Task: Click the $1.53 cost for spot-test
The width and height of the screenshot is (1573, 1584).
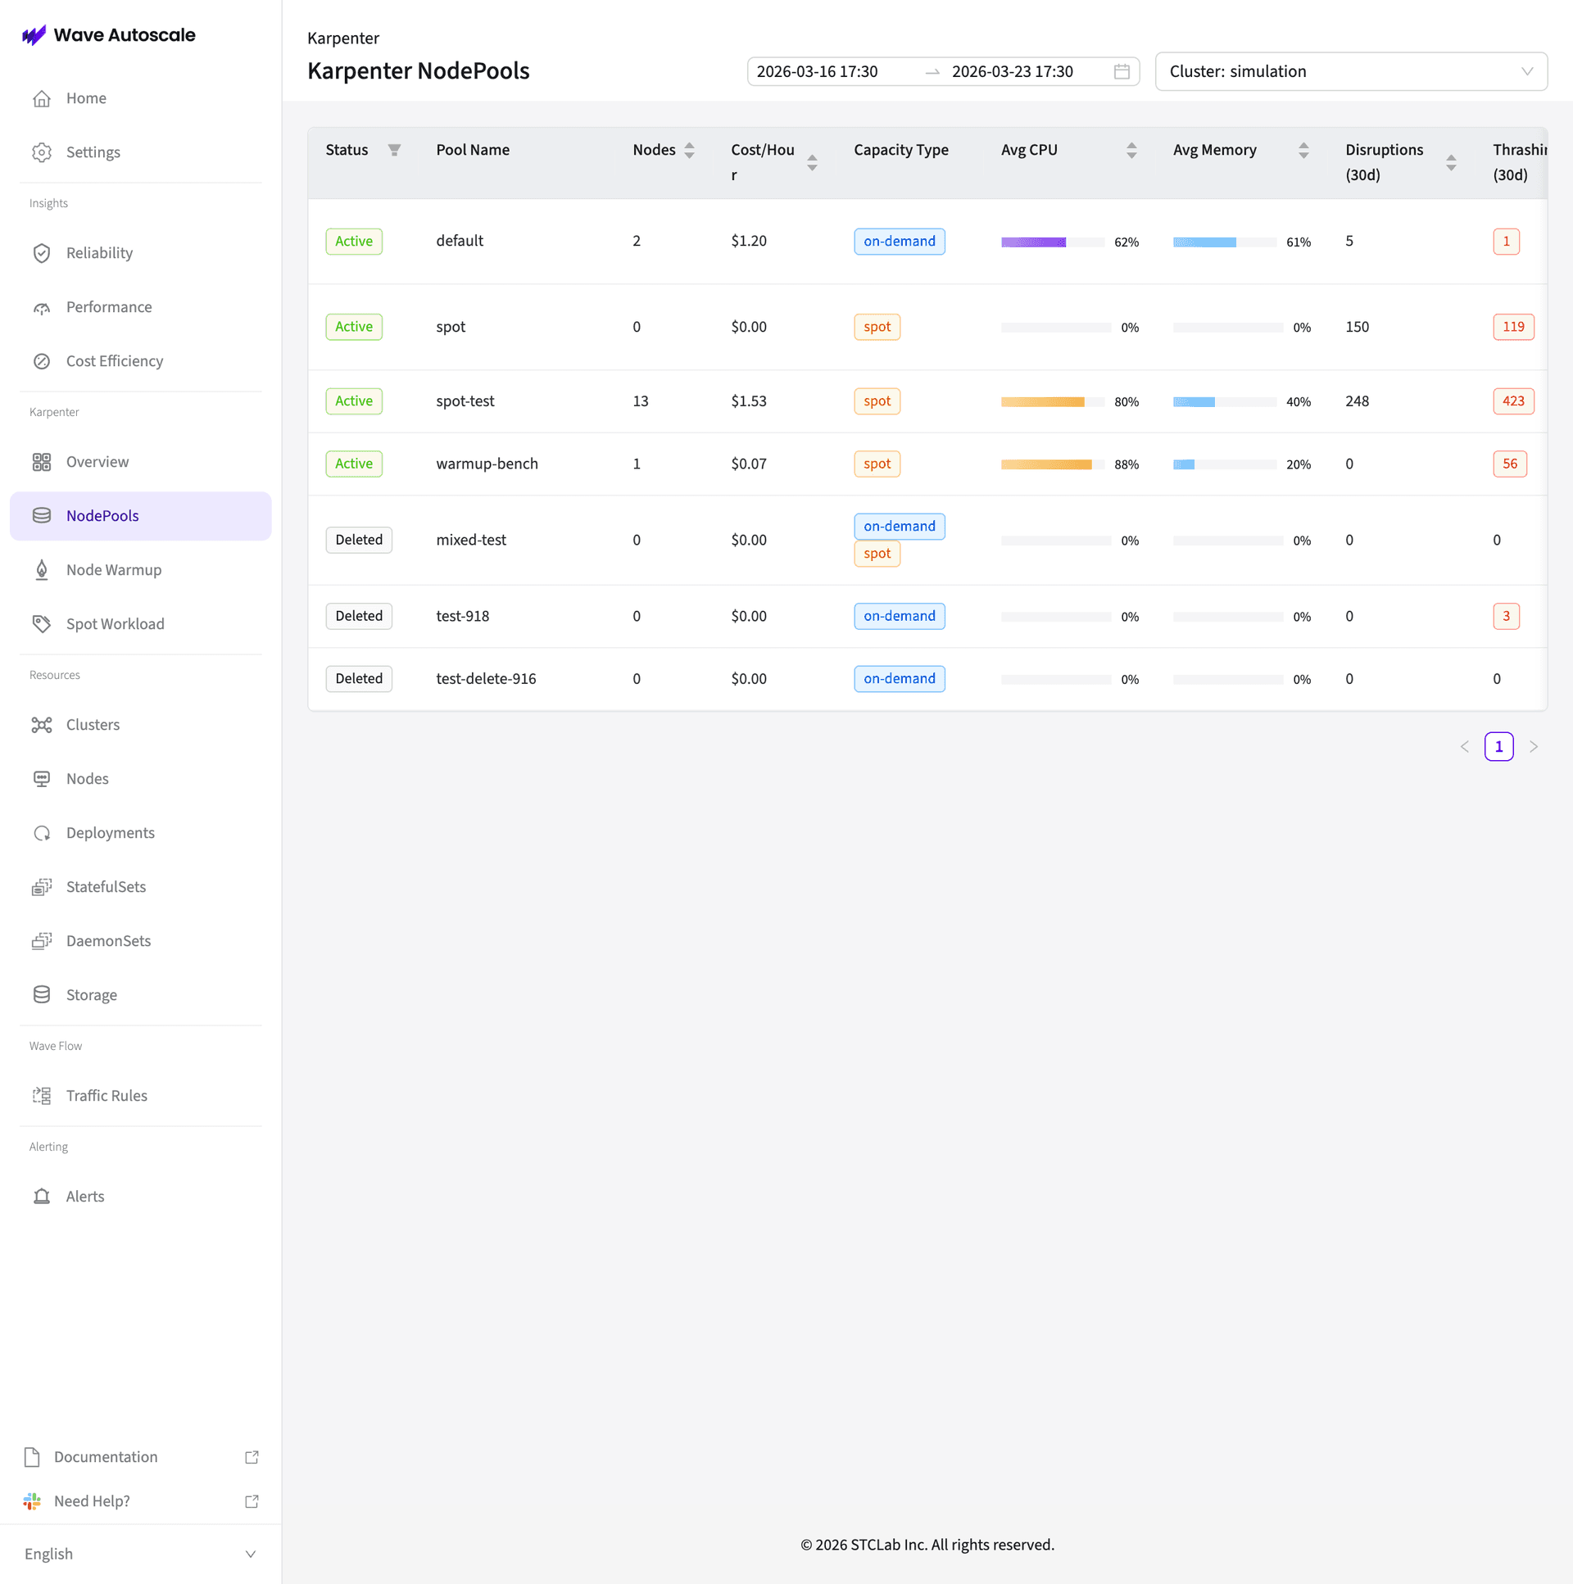Action: (x=748, y=401)
